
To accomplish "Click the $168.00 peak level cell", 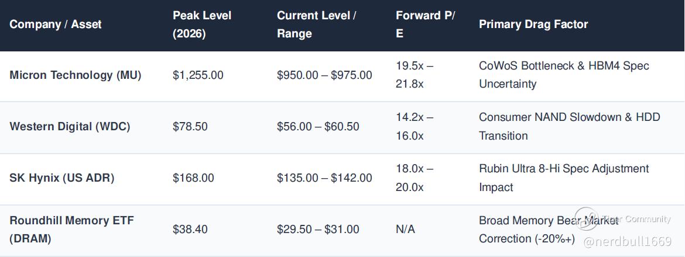I will 193,178.
